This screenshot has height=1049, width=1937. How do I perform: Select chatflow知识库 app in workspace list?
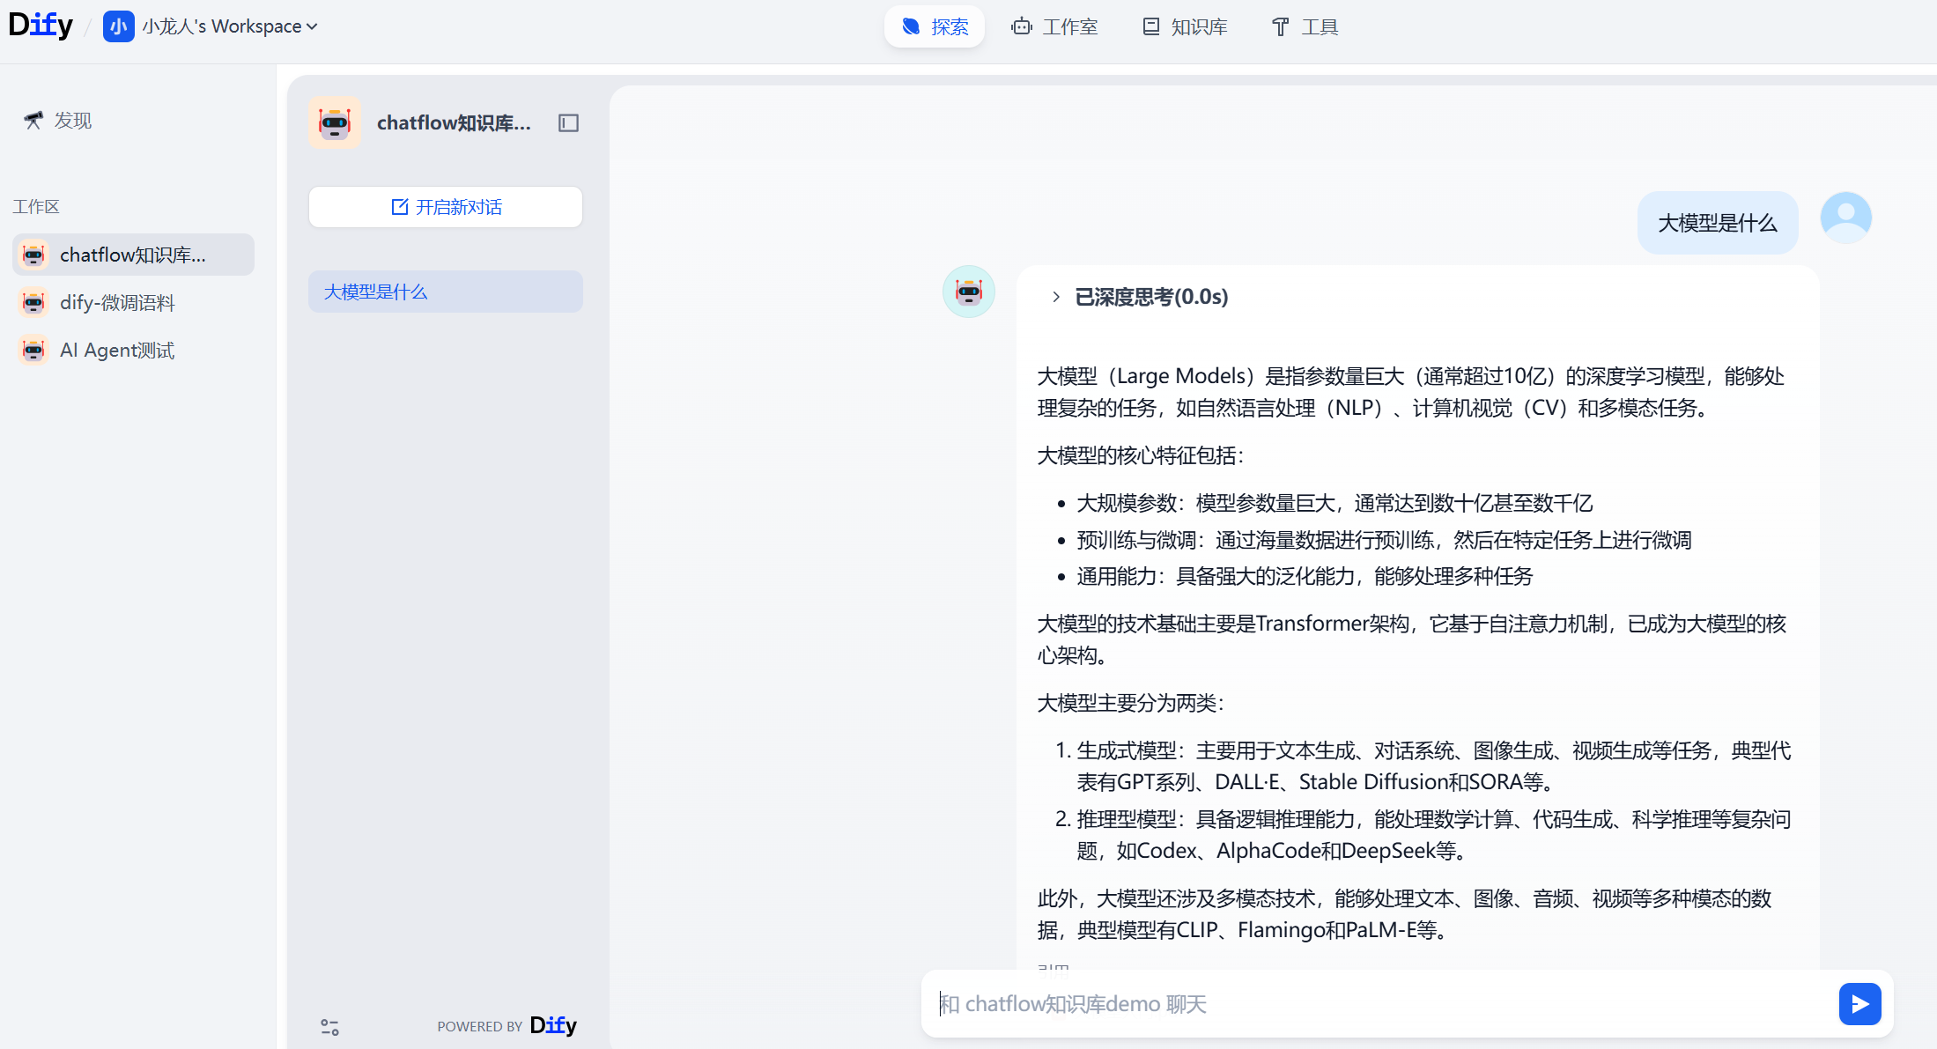click(133, 255)
